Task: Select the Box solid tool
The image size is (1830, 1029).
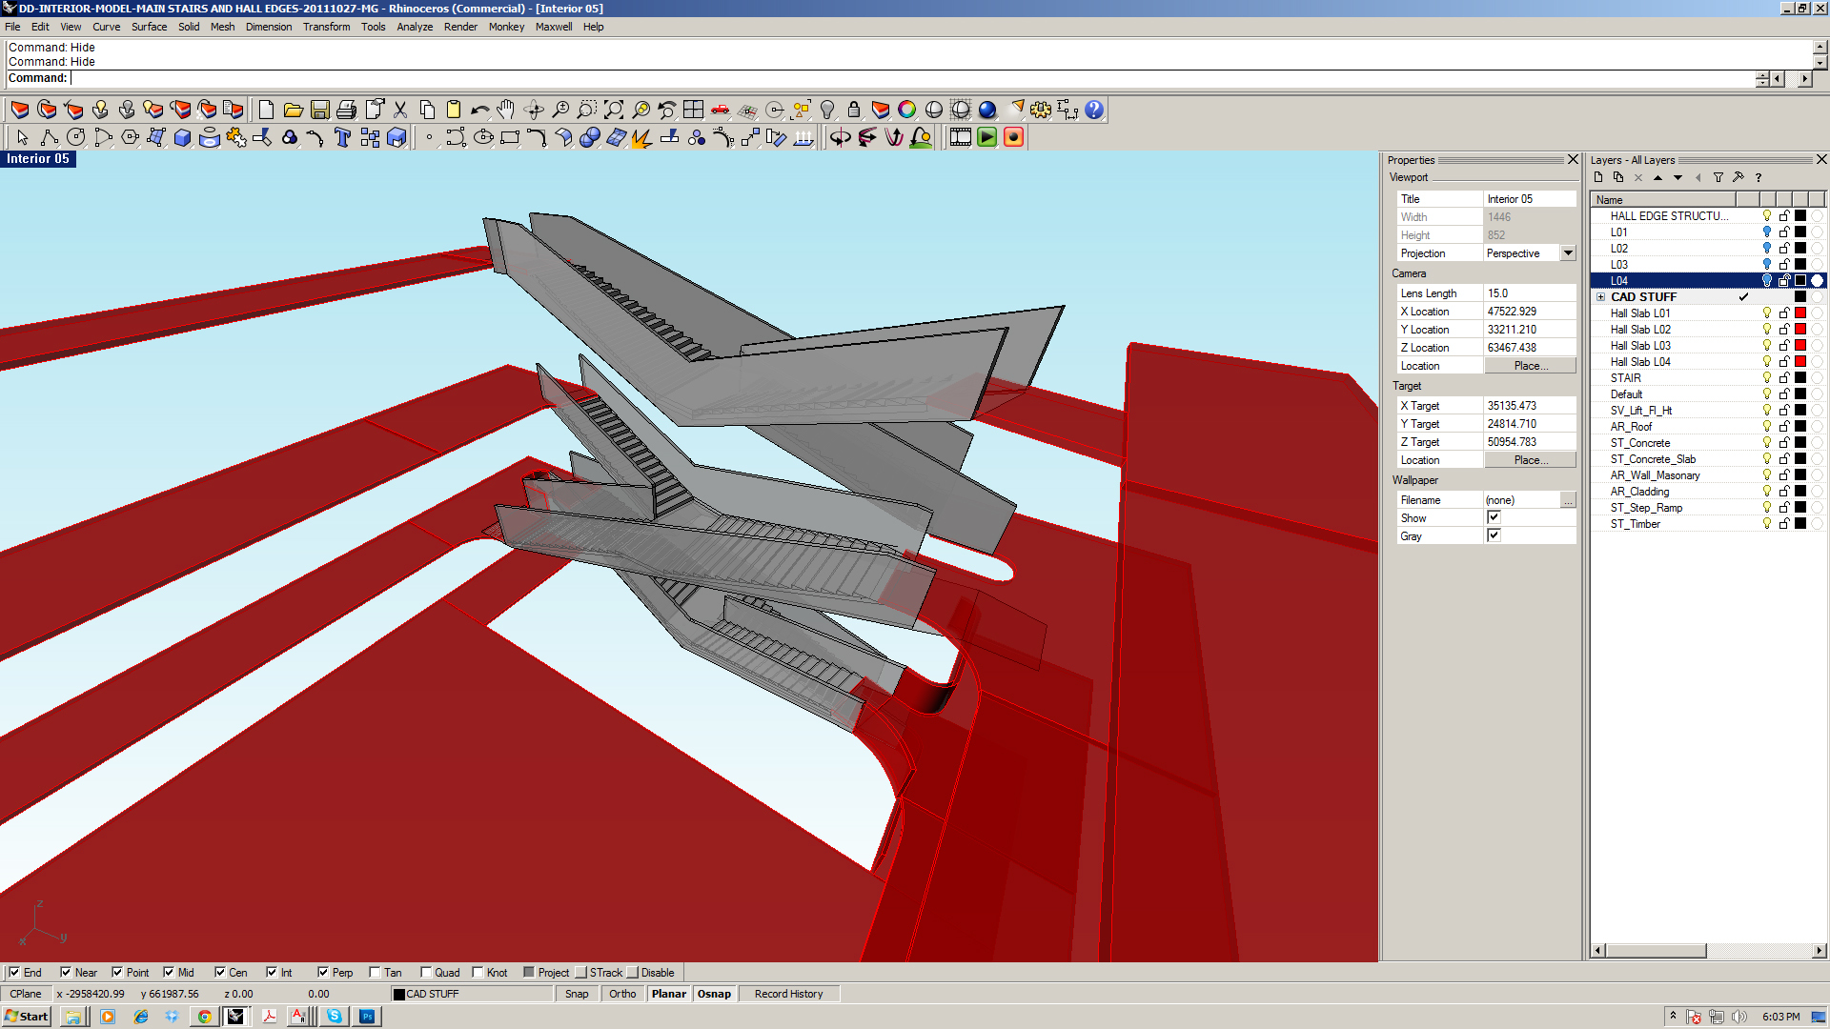Action: (x=183, y=137)
